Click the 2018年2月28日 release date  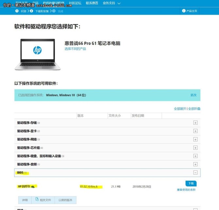tap(142, 186)
